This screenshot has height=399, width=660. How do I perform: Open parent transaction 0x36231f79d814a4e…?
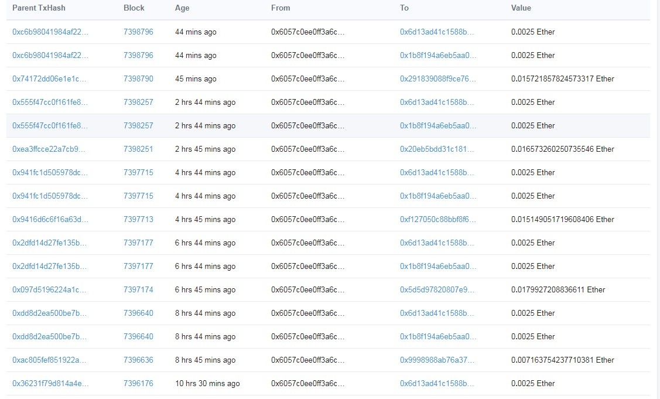point(50,383)
